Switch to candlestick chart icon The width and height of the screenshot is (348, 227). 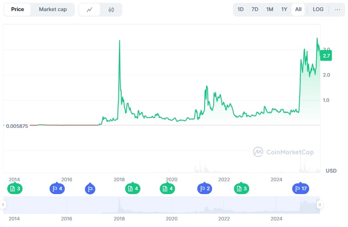coord(111,10)
